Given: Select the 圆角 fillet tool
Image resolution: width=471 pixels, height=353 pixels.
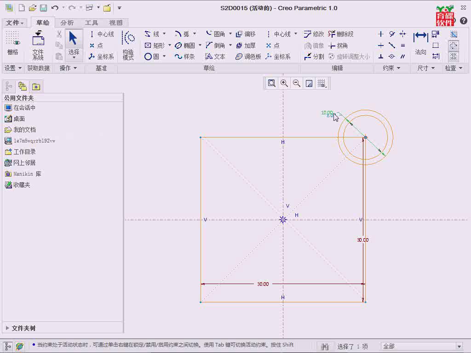Looking at the screenshot, I should (x=216, y=34).
